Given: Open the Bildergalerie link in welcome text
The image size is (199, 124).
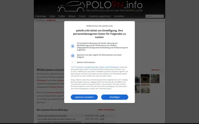Looking at the screenshot, I should 42,80.
